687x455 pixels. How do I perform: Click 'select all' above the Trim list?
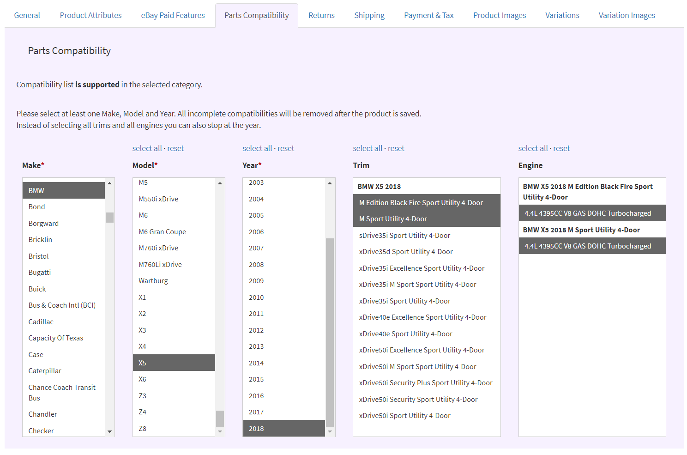(x=368, y=148)
